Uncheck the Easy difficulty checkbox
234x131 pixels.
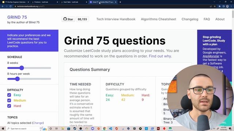(9, 95)
